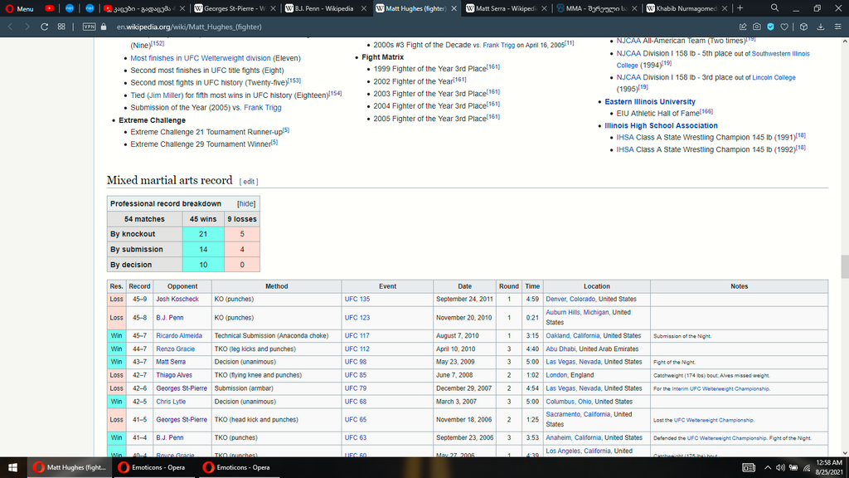Switch to the MMA tab
The image size is (849, 478).
coord(595,8)
